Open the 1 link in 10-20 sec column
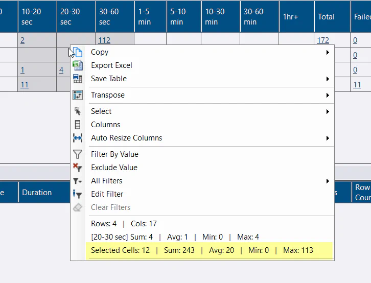 (22, 70)
